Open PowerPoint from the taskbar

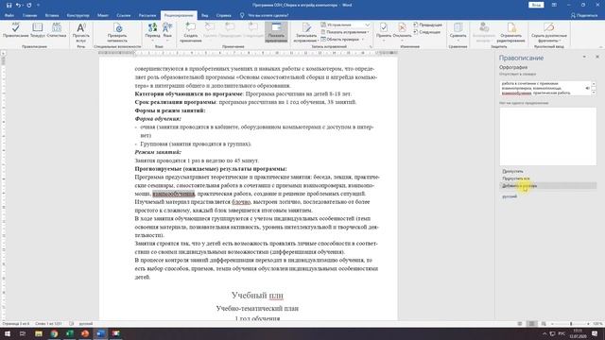[x=85, y=333]
